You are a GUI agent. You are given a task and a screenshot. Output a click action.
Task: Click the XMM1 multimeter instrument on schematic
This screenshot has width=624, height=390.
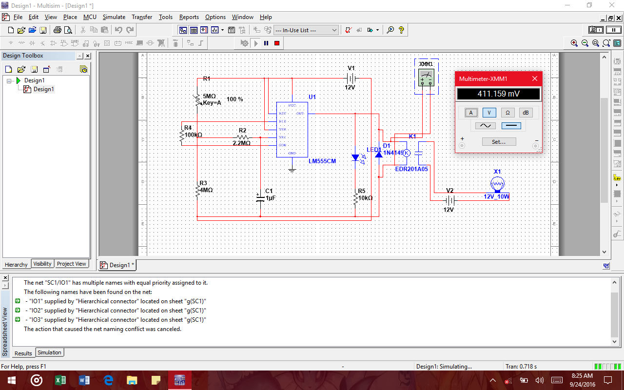427,77
